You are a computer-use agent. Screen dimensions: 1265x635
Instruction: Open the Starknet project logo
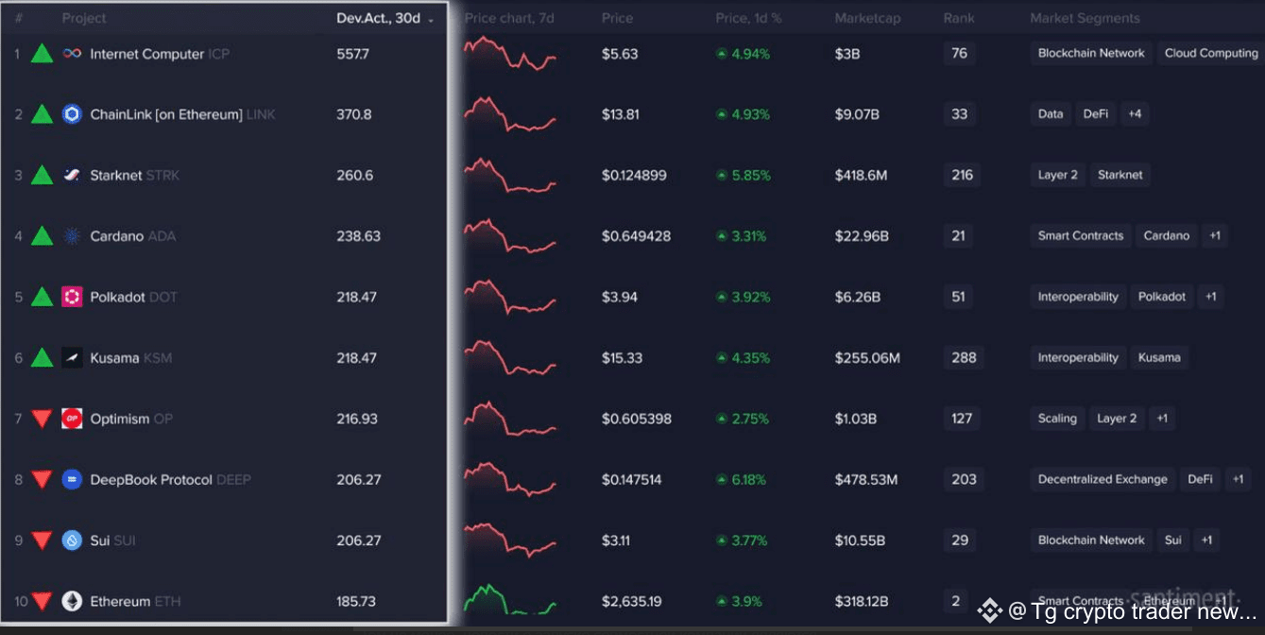click(x=70, y=175)
